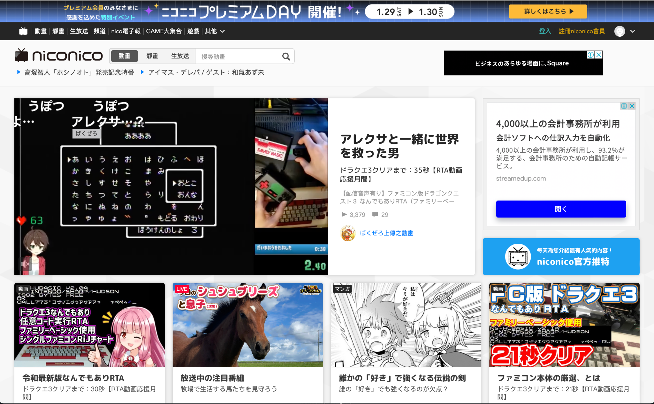Click ばくぜろ uploader avatar icon
The height and width of the screenshot is (404, 654).
click(348, 233)
